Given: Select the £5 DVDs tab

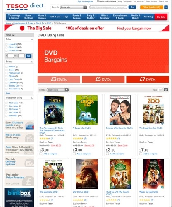Looking at the screenshot, I should [x=103, y=79].
